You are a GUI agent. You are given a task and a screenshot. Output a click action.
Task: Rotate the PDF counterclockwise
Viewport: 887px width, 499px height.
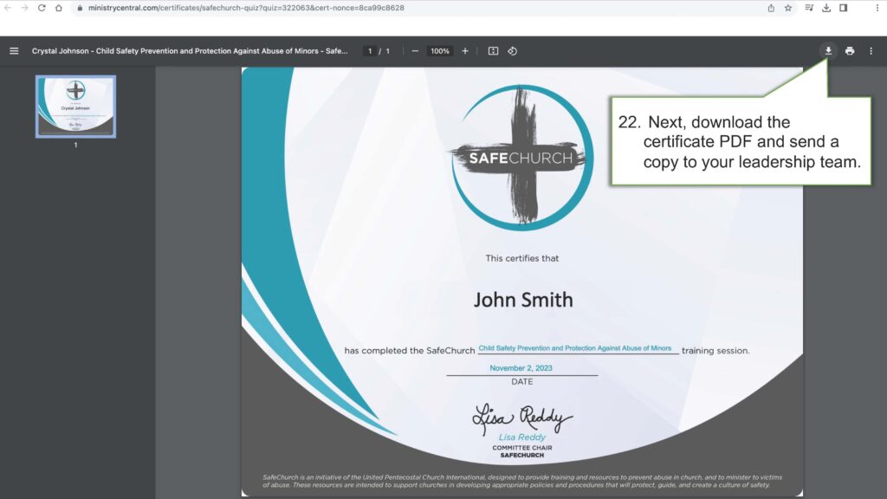(513, 51)
